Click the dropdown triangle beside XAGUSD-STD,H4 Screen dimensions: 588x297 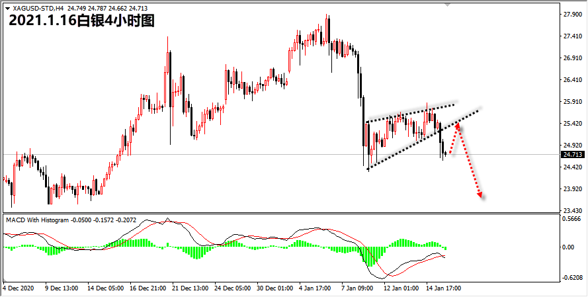point(7,8)
